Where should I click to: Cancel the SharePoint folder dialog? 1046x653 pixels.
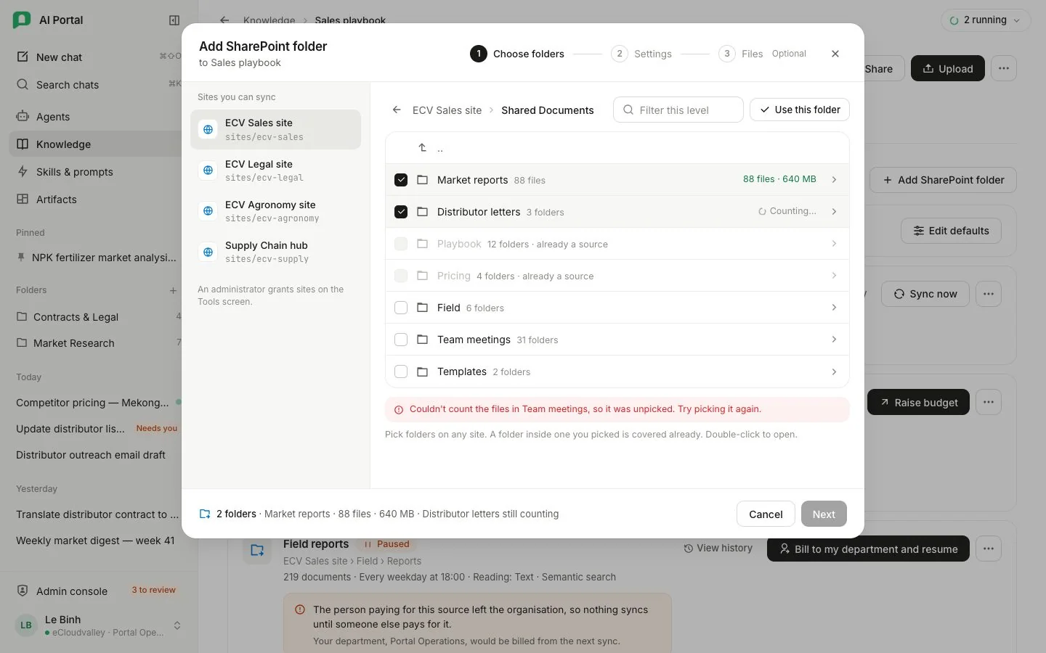point(766,514)
